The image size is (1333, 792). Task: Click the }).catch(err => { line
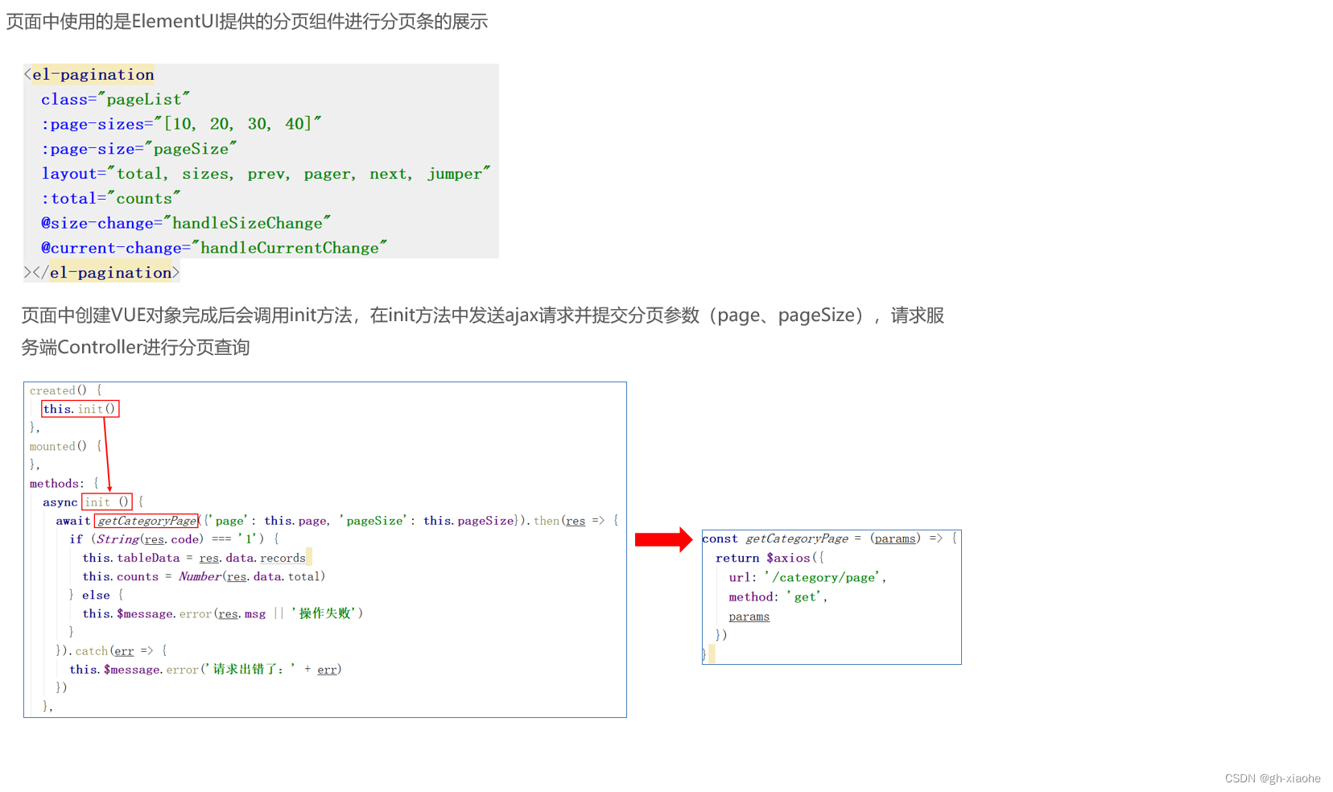pos(111,650)
